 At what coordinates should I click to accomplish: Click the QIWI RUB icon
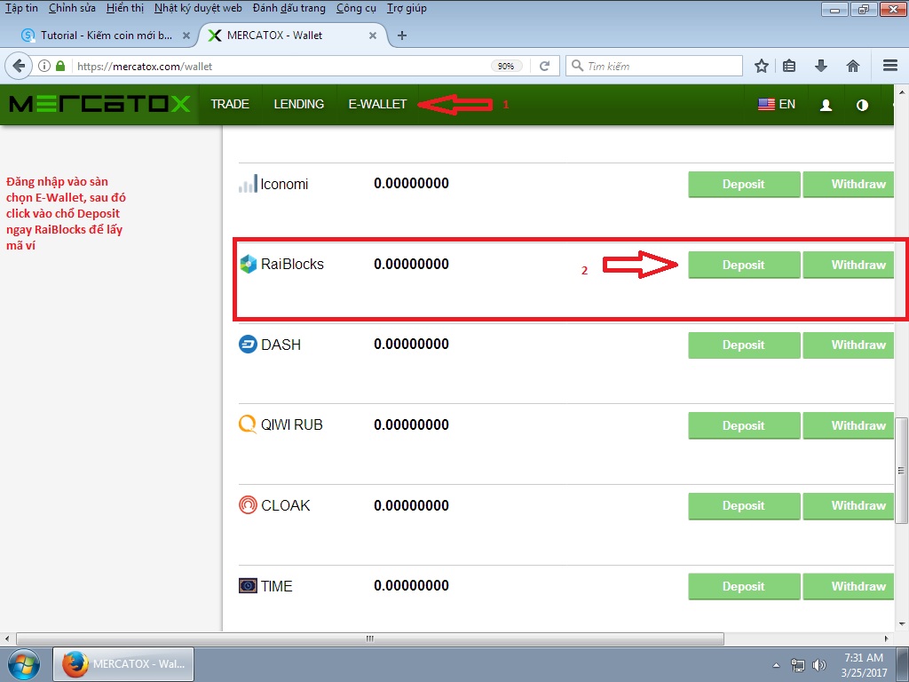[x=248, y=424]
